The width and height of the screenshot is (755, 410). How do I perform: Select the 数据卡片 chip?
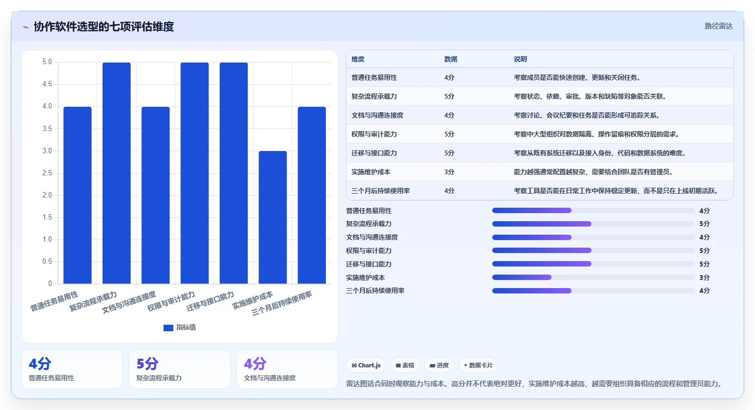coord(478,365)
